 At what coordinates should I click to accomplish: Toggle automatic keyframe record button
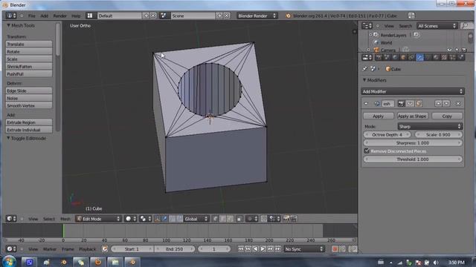[335, 249]
